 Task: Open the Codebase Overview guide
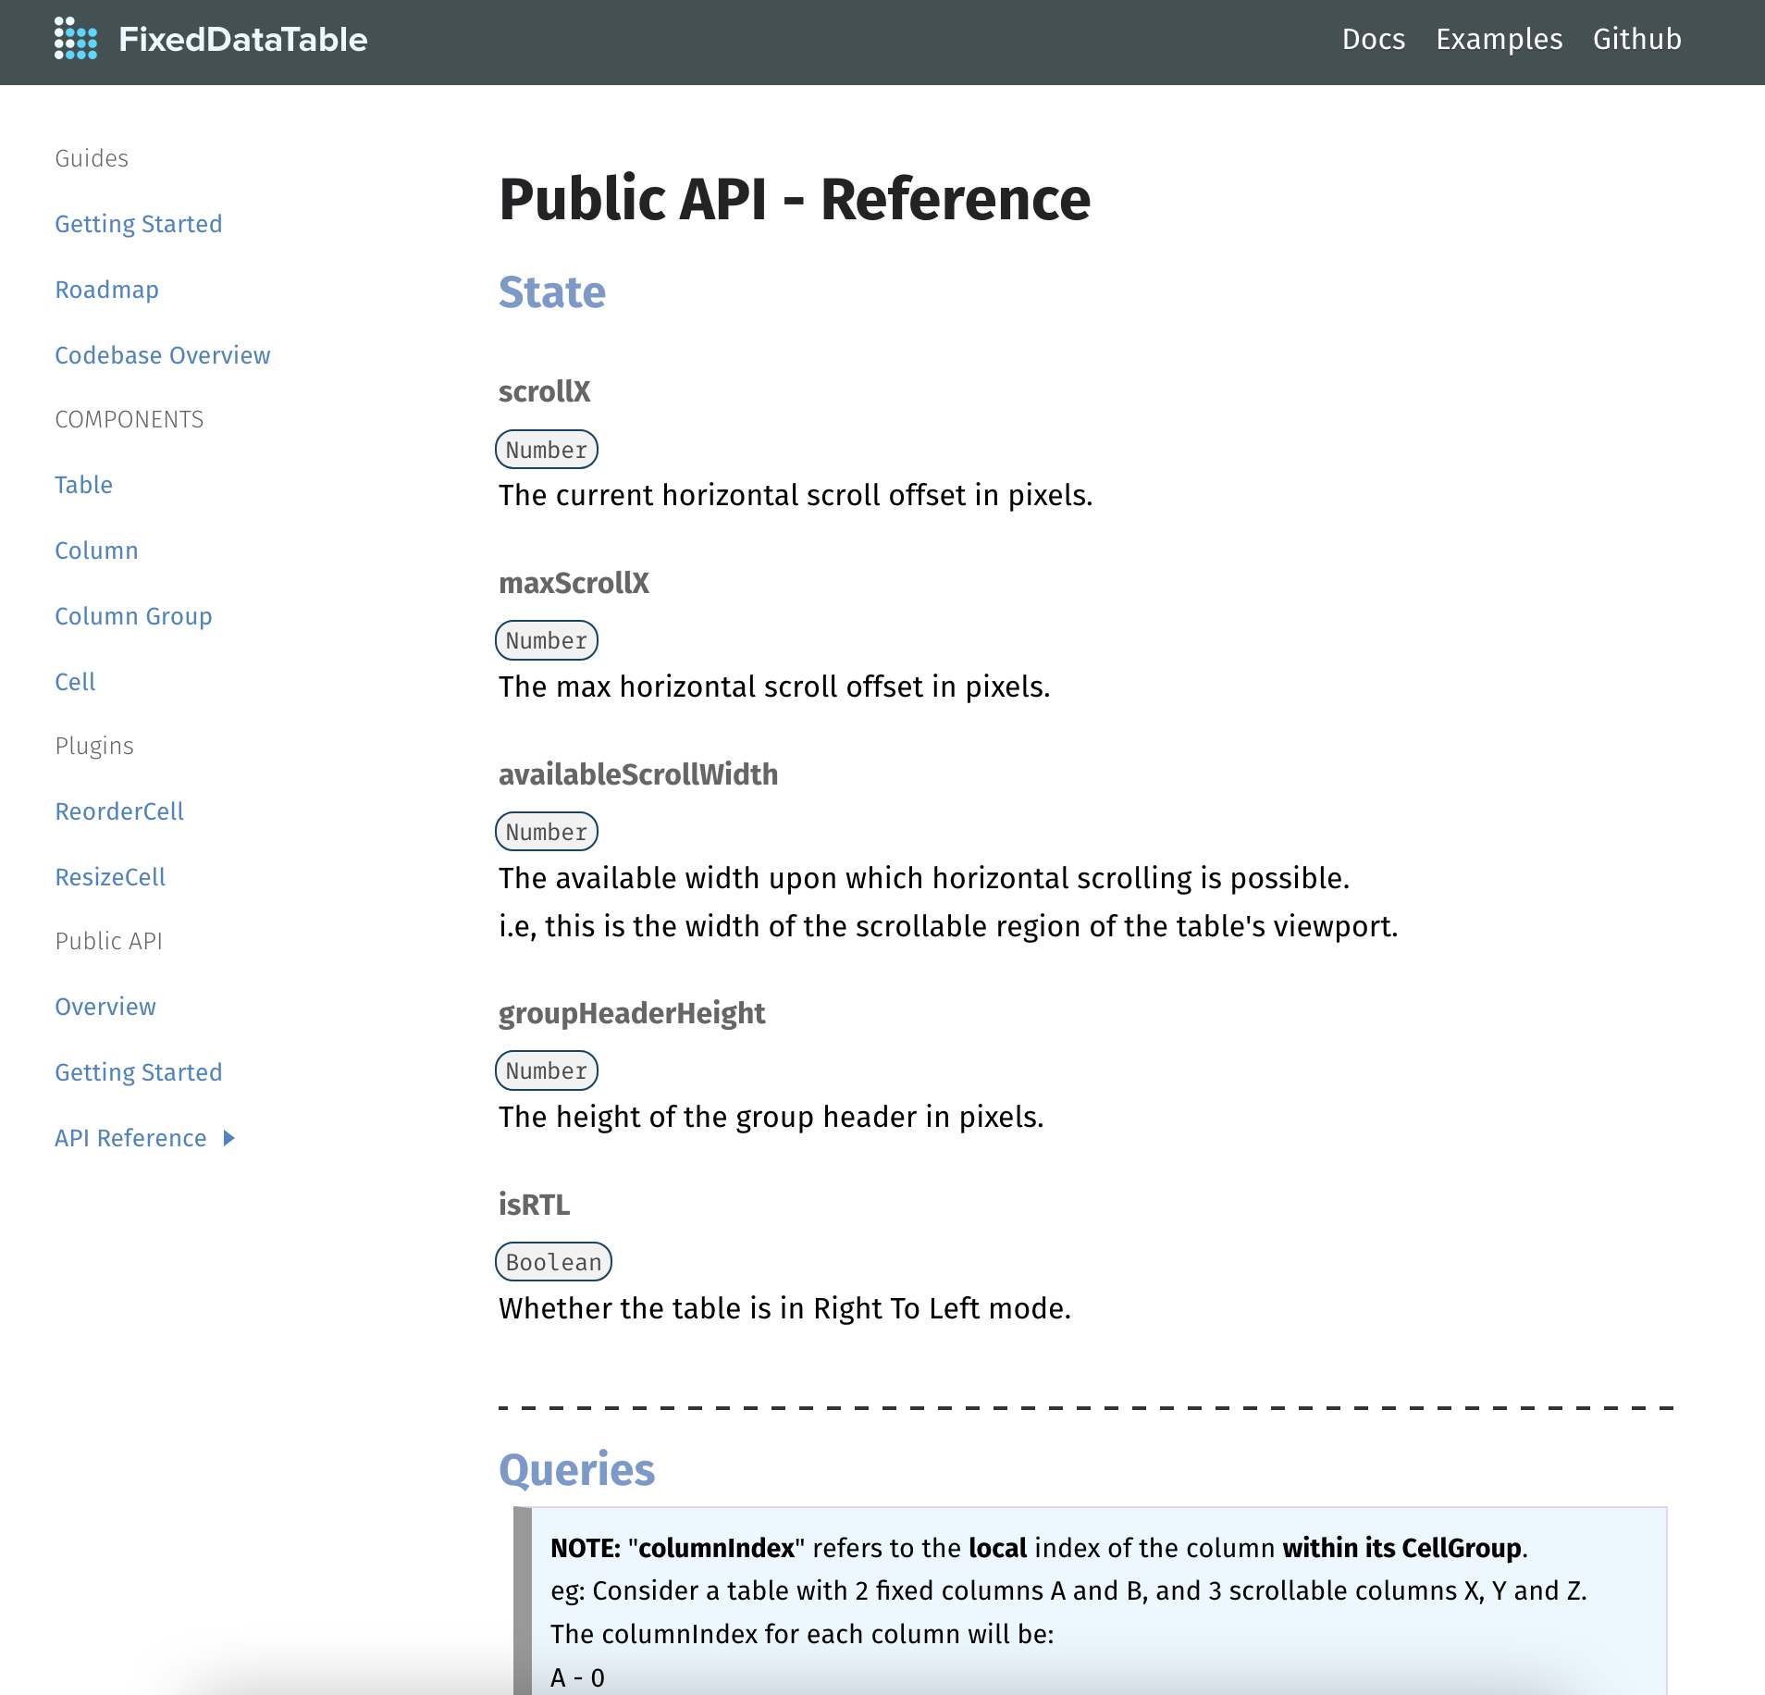click(x=163, y=355)
